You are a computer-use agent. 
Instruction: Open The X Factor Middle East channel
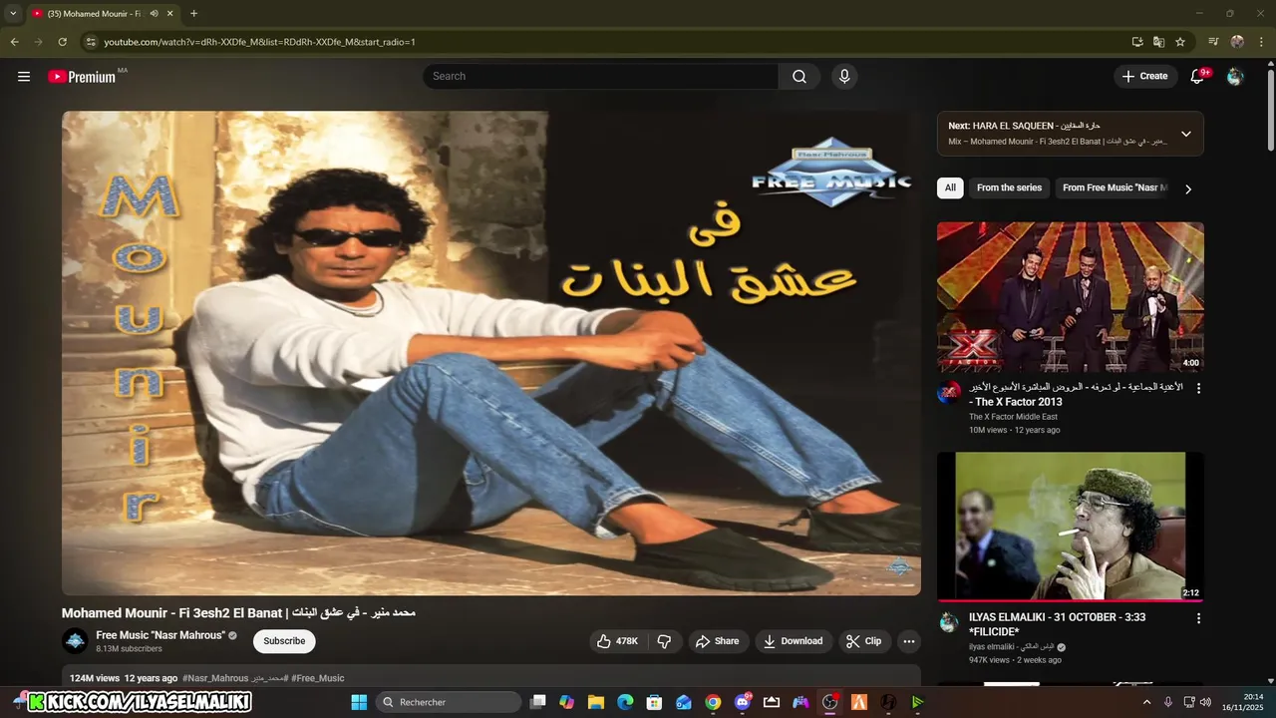pos(1013,417)
